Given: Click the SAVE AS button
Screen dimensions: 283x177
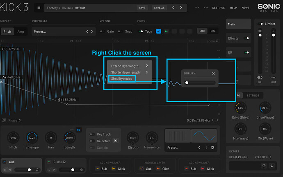Looking at the screenshot, I should (159, 8).
